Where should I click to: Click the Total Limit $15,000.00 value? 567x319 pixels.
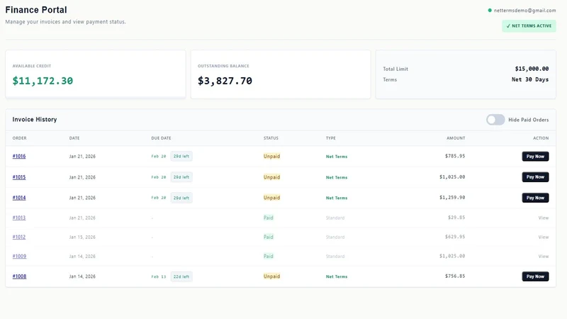[532, 69]
